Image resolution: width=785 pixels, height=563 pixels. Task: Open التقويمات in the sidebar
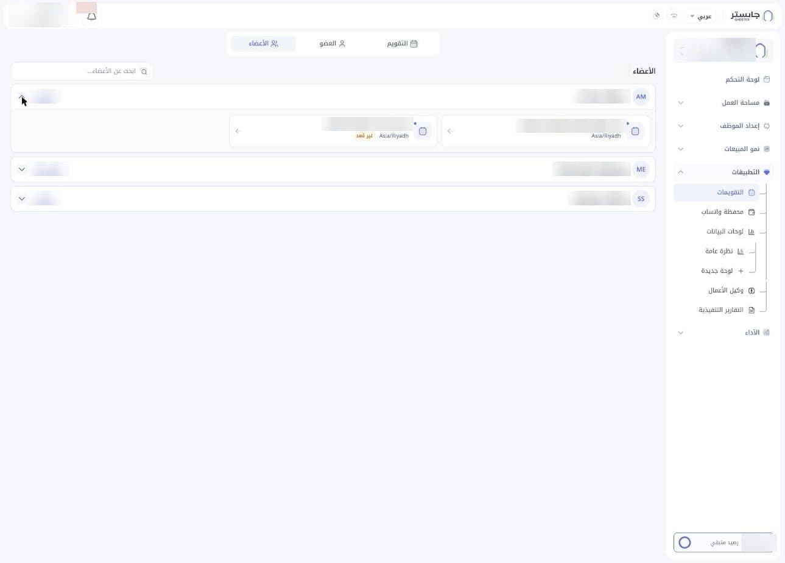[717, 192]
